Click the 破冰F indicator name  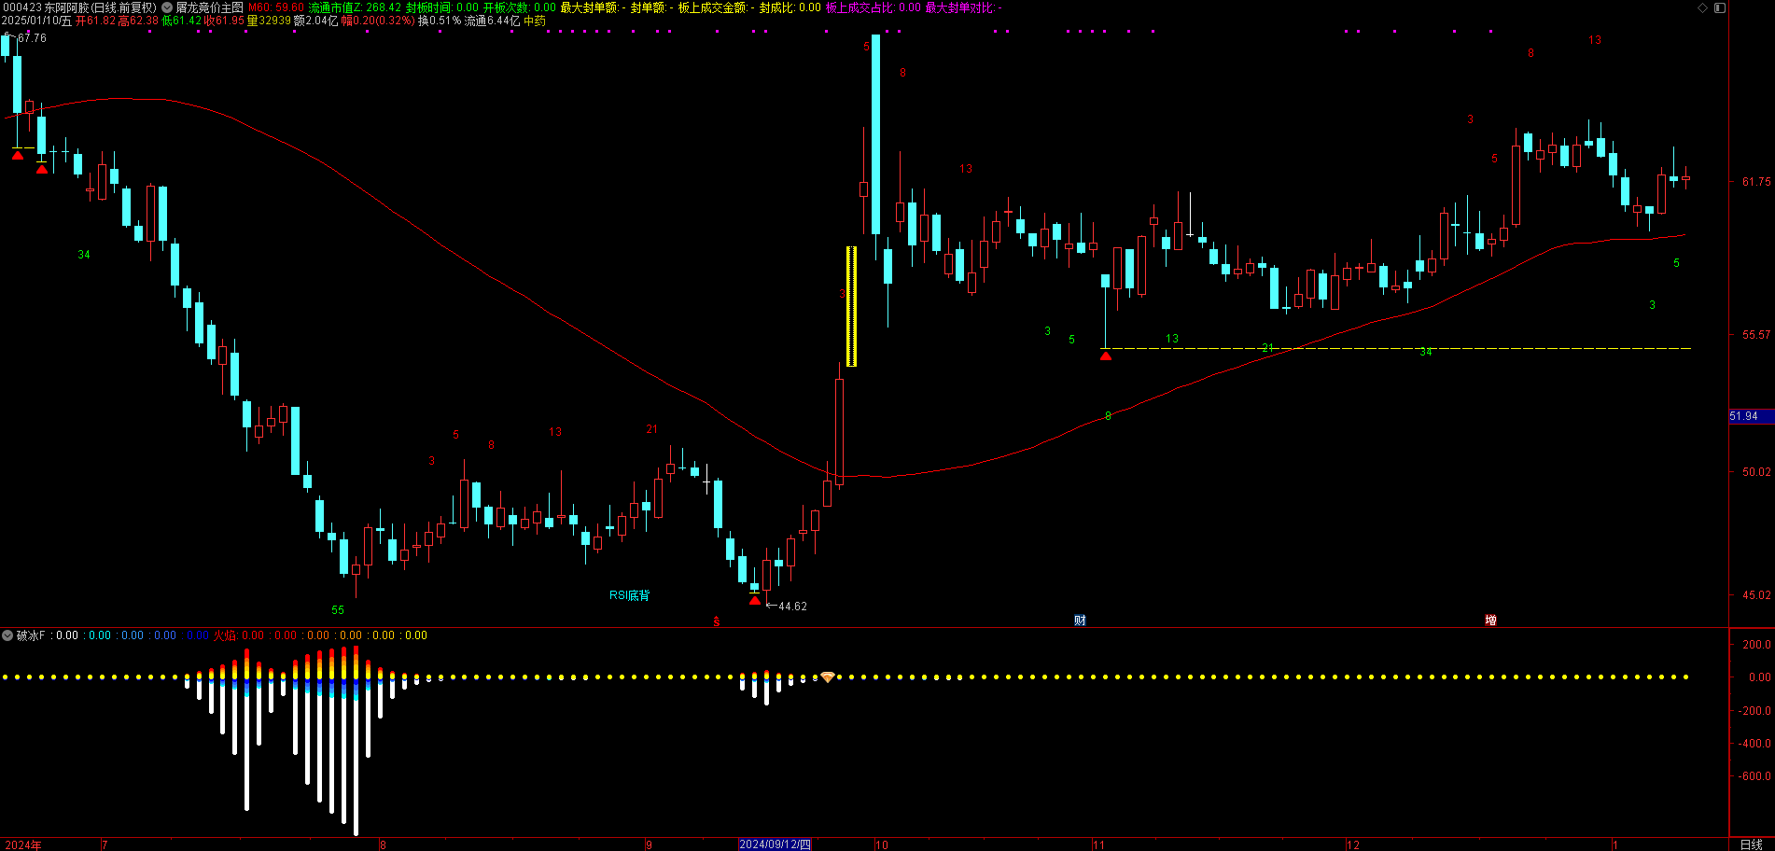pyautogui.click(x=31, y=635)
